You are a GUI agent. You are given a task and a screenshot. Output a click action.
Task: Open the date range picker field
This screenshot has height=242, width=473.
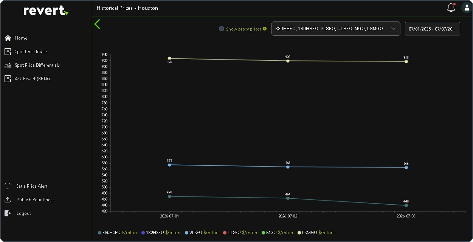(x=433, y=29)
